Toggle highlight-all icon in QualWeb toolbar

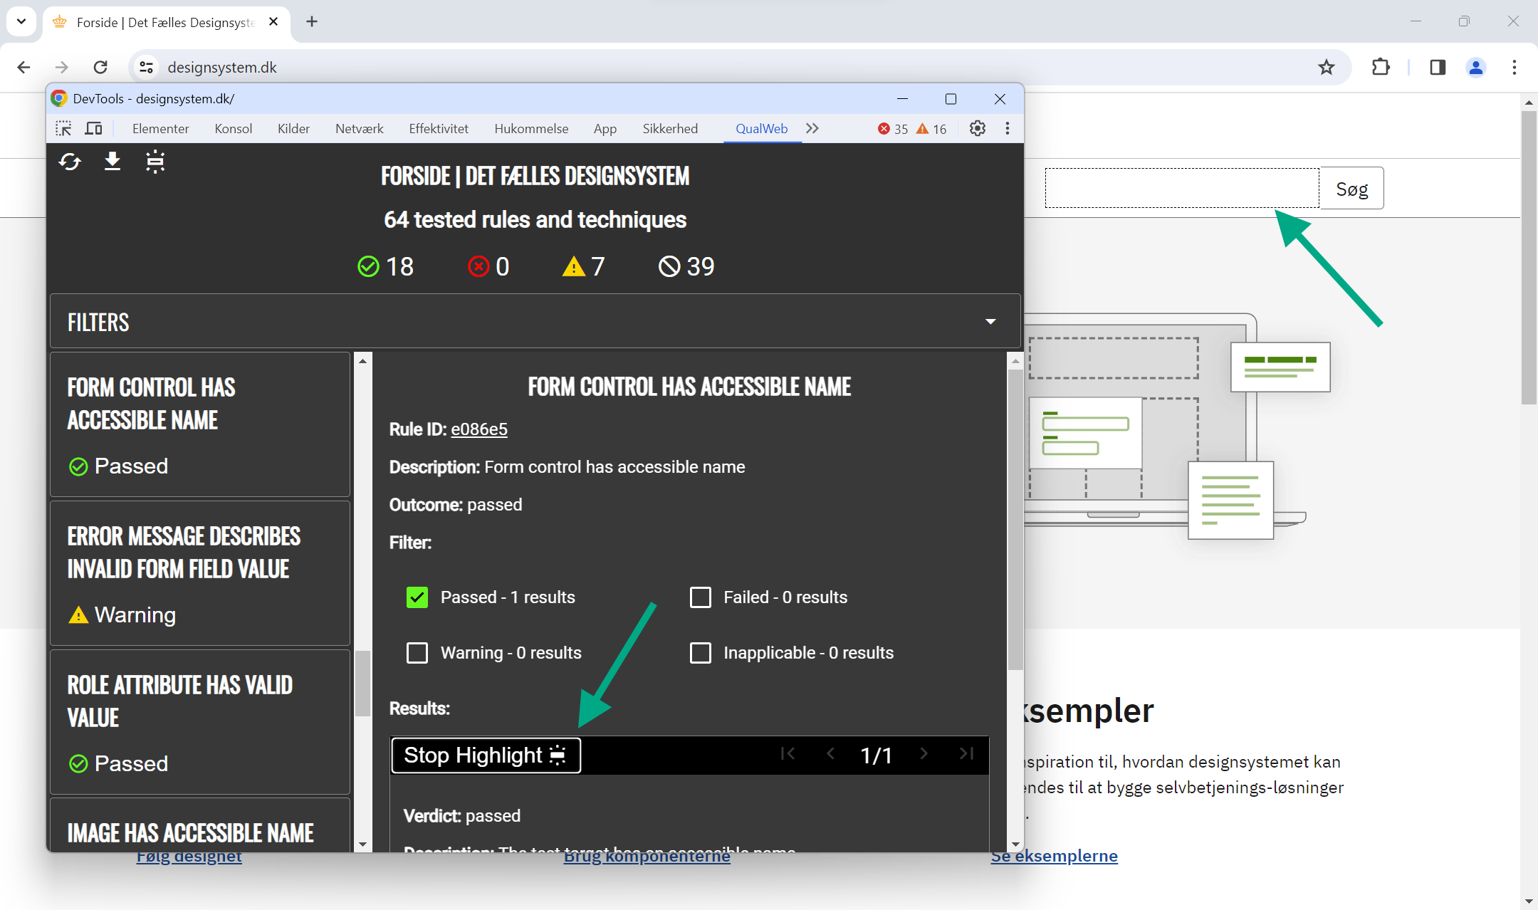pos(155,162)
